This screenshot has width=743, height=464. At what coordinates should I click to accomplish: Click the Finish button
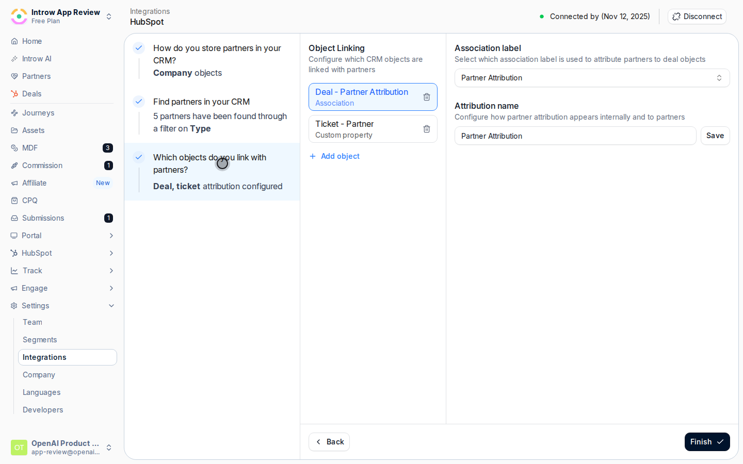pos(707,442)
